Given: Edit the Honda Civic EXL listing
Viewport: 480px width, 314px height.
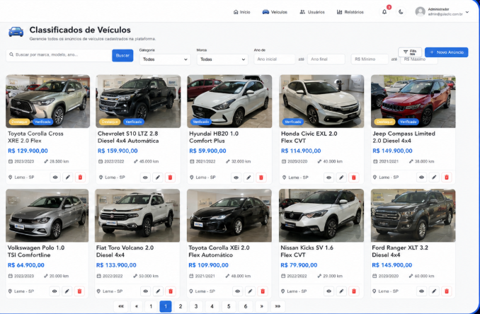Looking at the screenshot, I should click(341, 178).
